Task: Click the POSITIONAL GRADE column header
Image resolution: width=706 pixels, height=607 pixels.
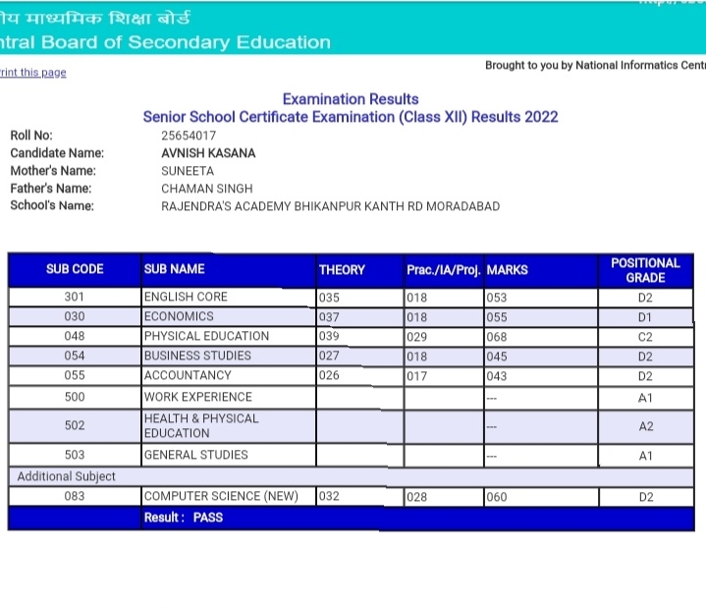Action: [646, 270]
